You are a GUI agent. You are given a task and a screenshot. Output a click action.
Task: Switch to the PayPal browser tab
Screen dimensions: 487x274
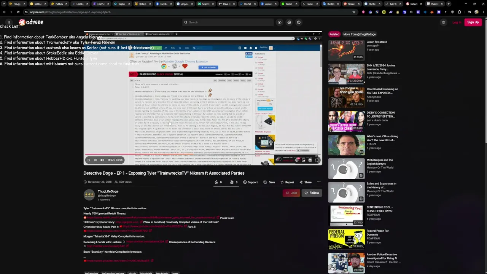247,4
